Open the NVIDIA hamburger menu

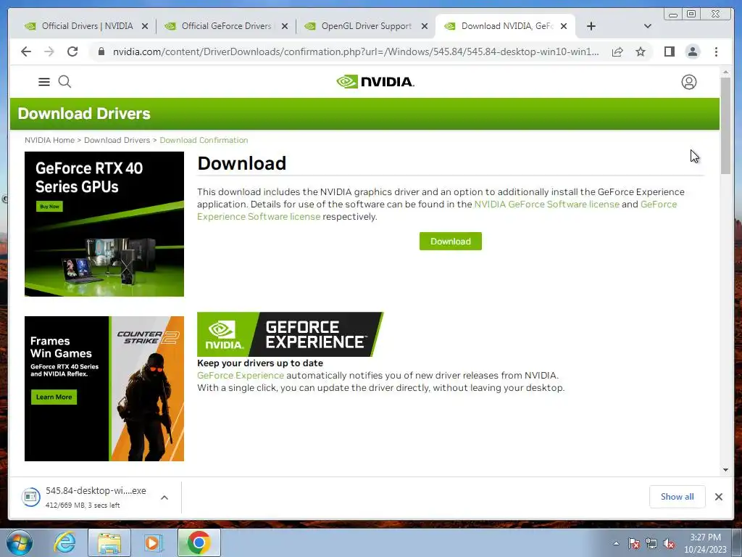tap(44, 82)
